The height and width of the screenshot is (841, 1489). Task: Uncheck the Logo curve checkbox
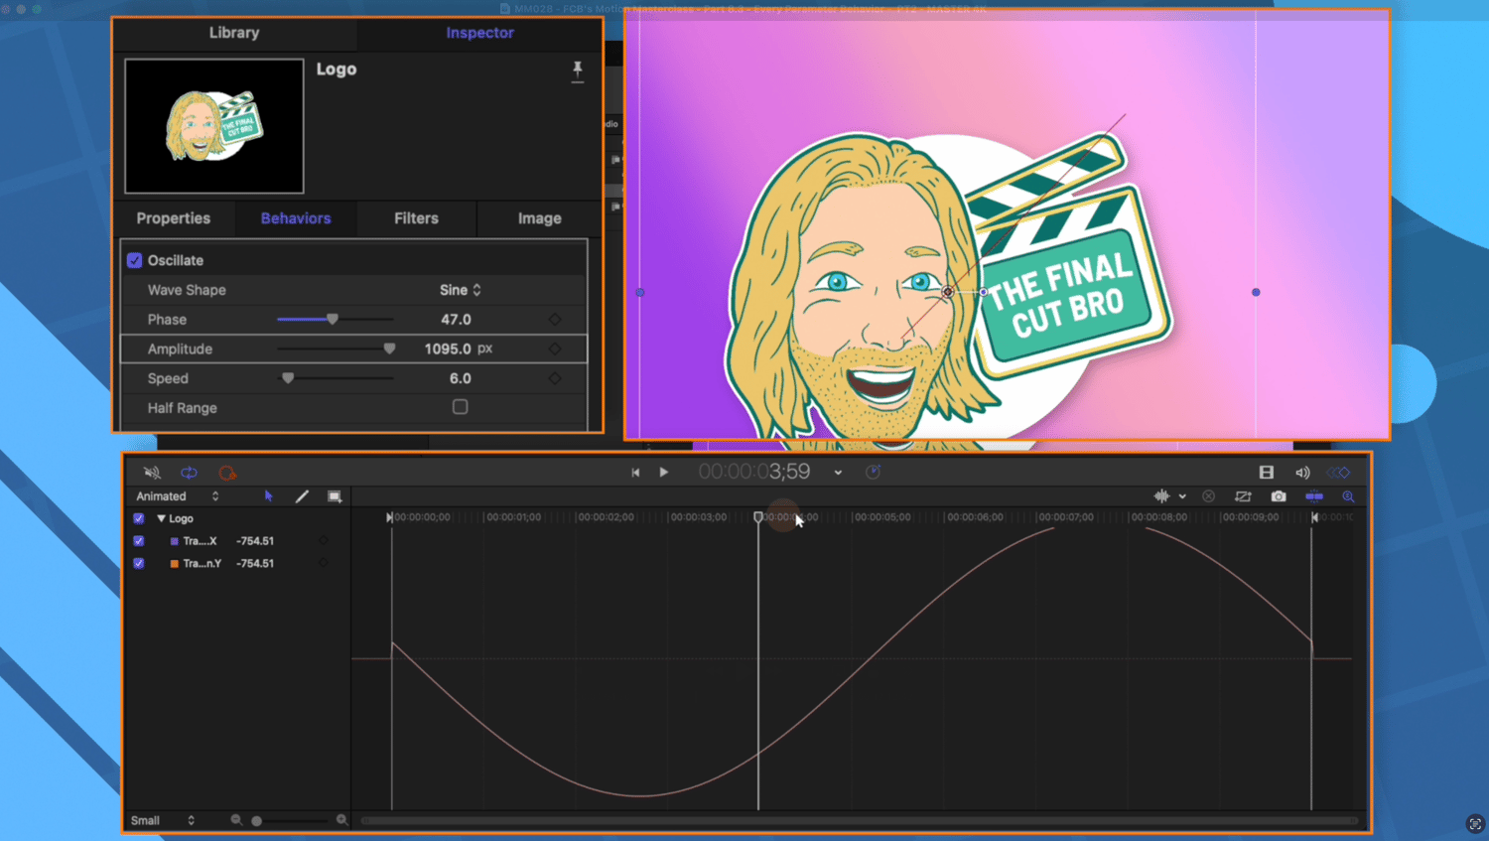tap(139, 518)
